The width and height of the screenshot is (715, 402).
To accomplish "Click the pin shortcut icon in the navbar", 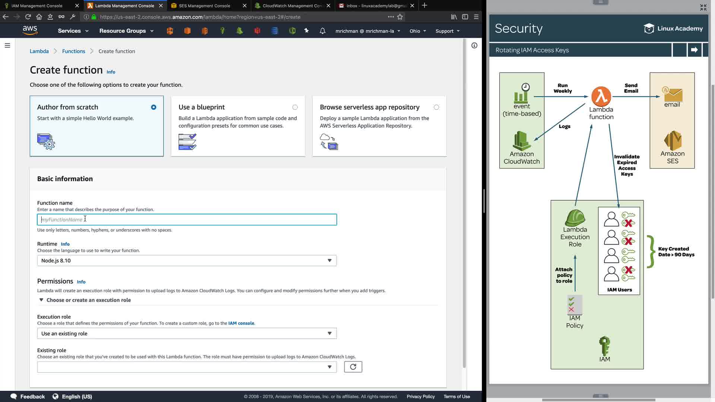I will pyautogui.click(x=306, y=31).
